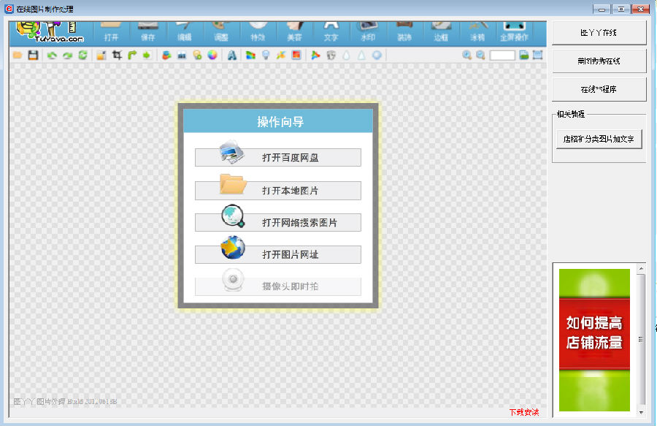657x426 pixels.
Task: Click the zoom in magnifier icon
Action: (466, 55)
